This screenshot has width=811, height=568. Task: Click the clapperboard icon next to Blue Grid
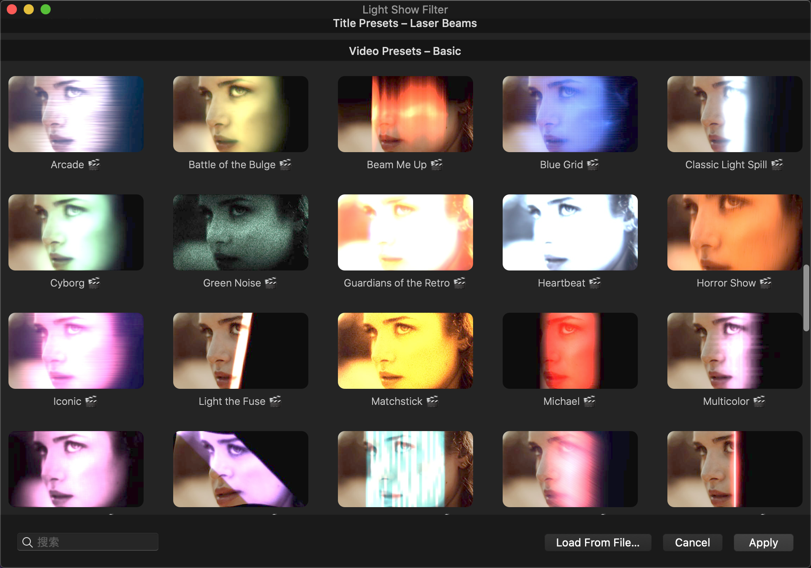coord(593,164)
